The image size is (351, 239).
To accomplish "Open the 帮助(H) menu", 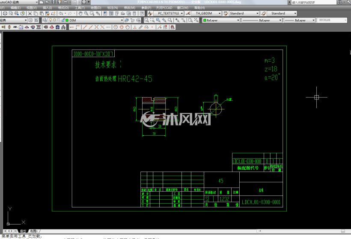I will click(x=199, y=8).
